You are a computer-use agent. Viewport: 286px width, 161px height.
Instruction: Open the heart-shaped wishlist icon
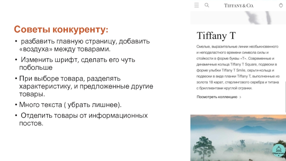point(280,5)
